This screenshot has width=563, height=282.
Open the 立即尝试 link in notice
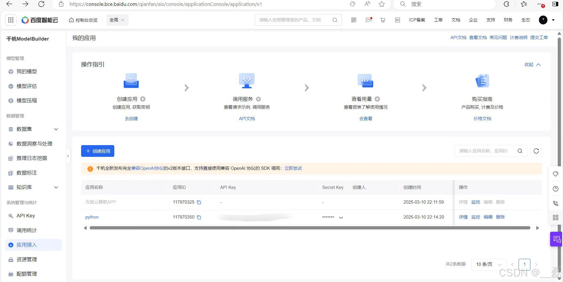click(x=293, y=168)
